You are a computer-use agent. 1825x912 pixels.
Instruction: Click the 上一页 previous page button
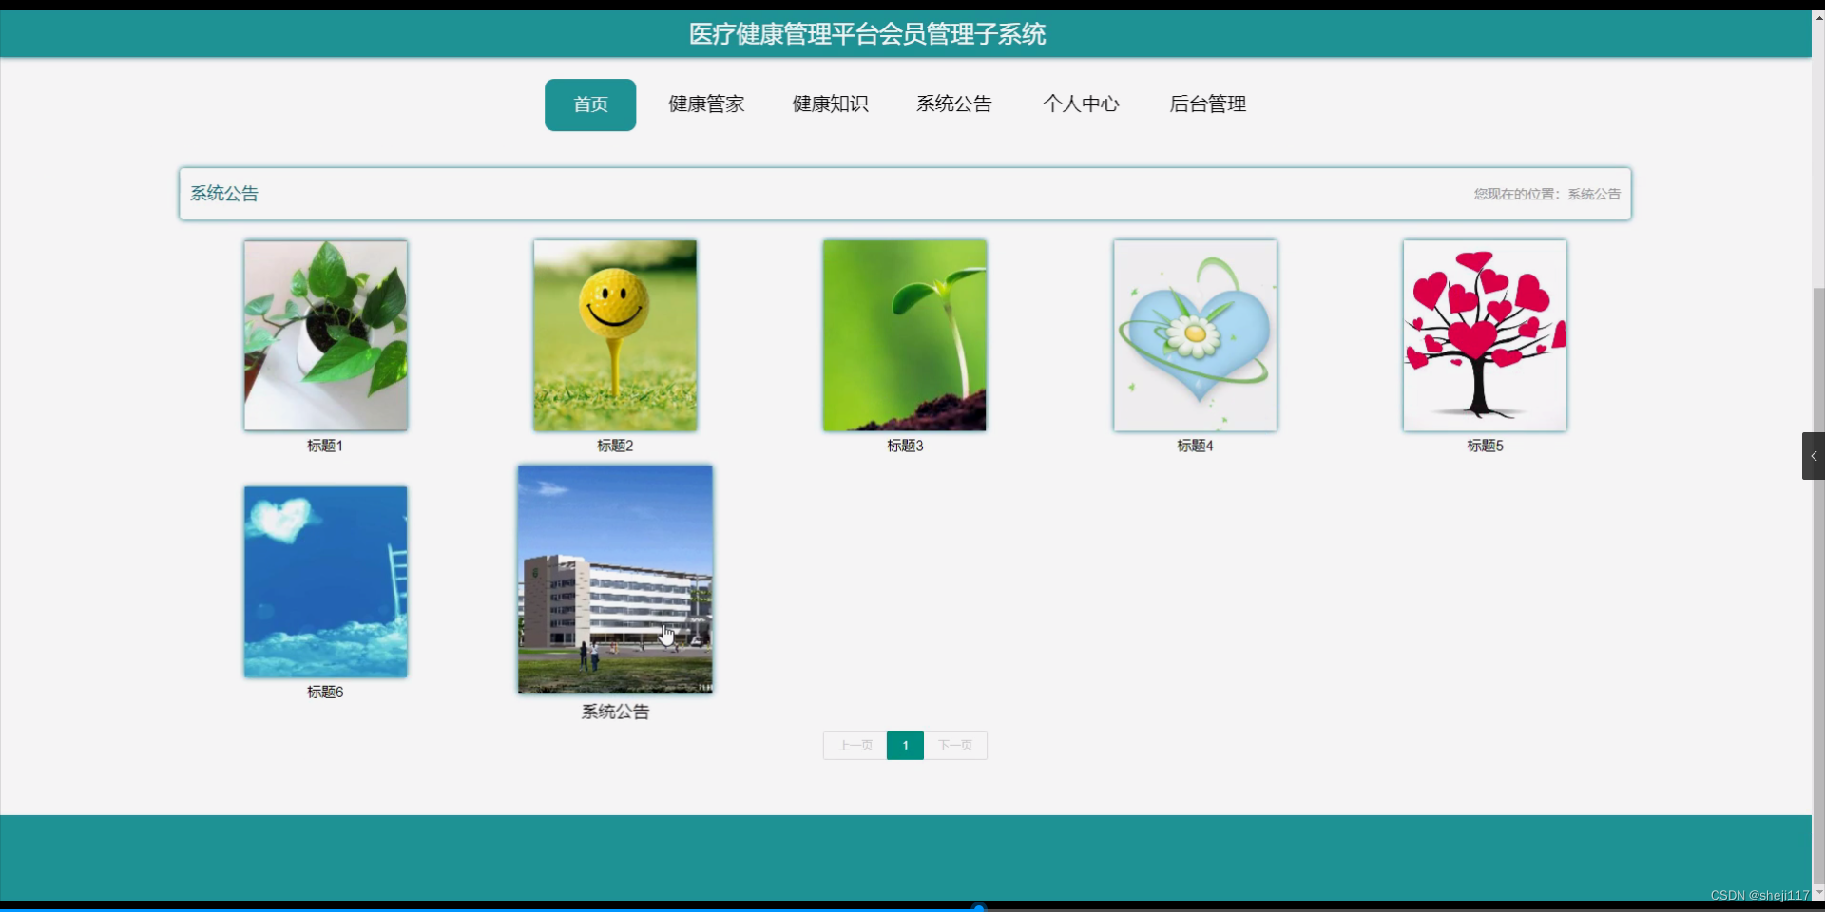(854, 745)
